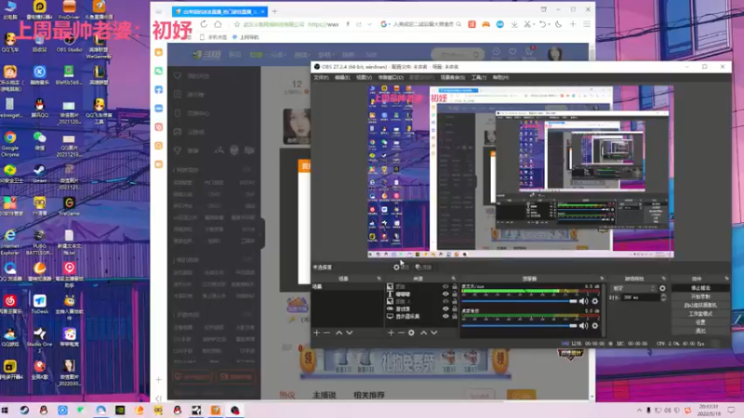Open Google Chrome desktop shortcut
The image size is (744, 418).
[10, 145]
